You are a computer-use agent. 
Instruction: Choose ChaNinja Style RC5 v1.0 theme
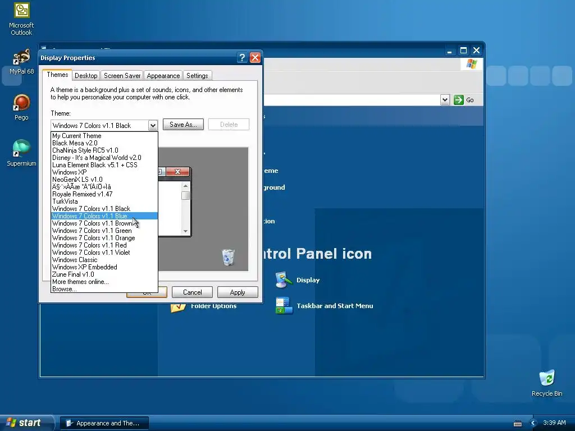pyautogui.click(x=104, y=150)
